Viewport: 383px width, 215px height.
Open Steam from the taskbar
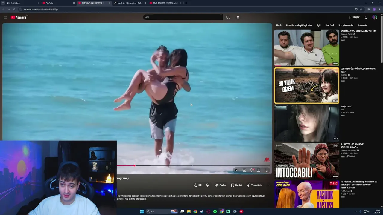[x=202, y=211]
